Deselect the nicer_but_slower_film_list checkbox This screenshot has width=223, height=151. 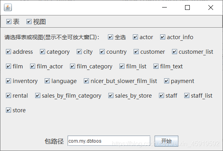pyautogui.click(x=87, y=81)
